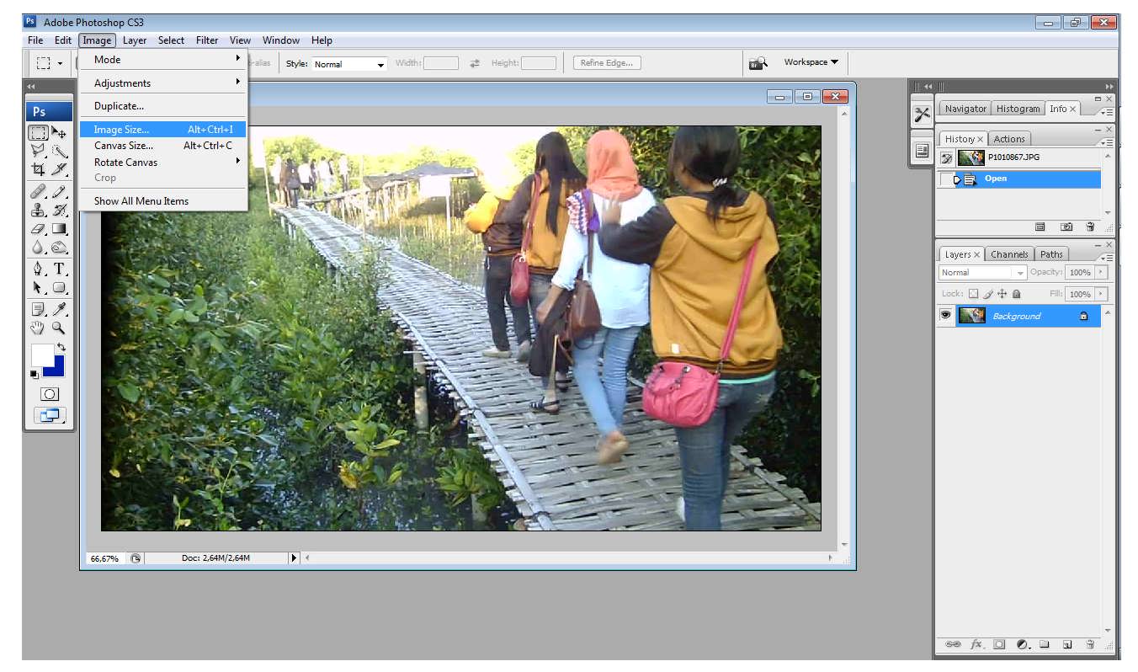Select the Polygonal Lasso tool
Image resolution: width=1138 pixels, height=672 pixels.
(x=39, y=151)
